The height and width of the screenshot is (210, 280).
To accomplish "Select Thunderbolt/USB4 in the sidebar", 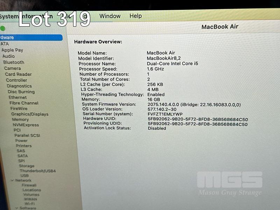I will pos(37,171).
